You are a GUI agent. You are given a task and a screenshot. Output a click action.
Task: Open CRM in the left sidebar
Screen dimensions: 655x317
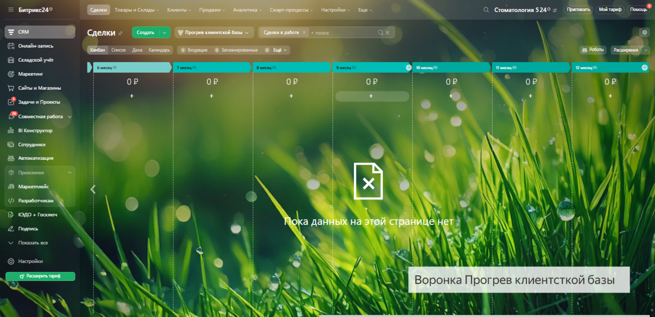(x=40, y=32)
